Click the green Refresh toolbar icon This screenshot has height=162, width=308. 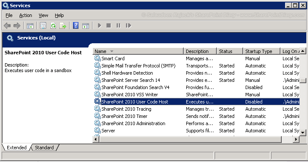coord(53,25)
